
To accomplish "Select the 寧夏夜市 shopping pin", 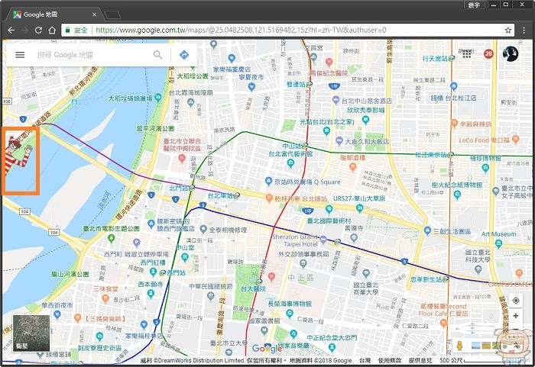I will pyautogui.click(x=251, y=87).
